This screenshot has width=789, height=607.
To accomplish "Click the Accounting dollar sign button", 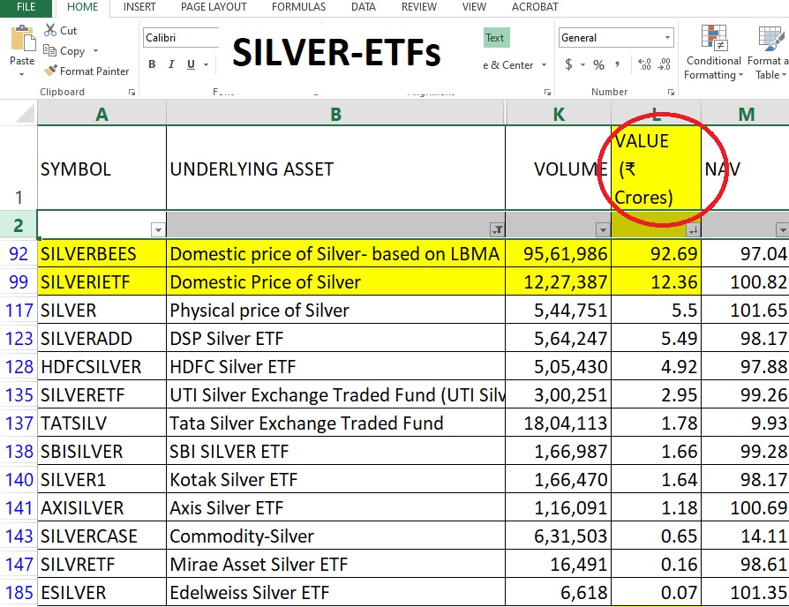I will 568,65.
